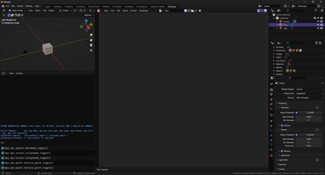Screen dimensions: 325x175
Task: Open the Physics properties tab
Action: [271, 135]
